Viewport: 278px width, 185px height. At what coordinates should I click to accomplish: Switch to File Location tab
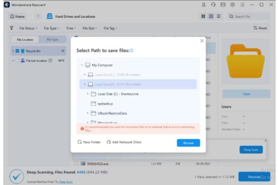point(25,40)
